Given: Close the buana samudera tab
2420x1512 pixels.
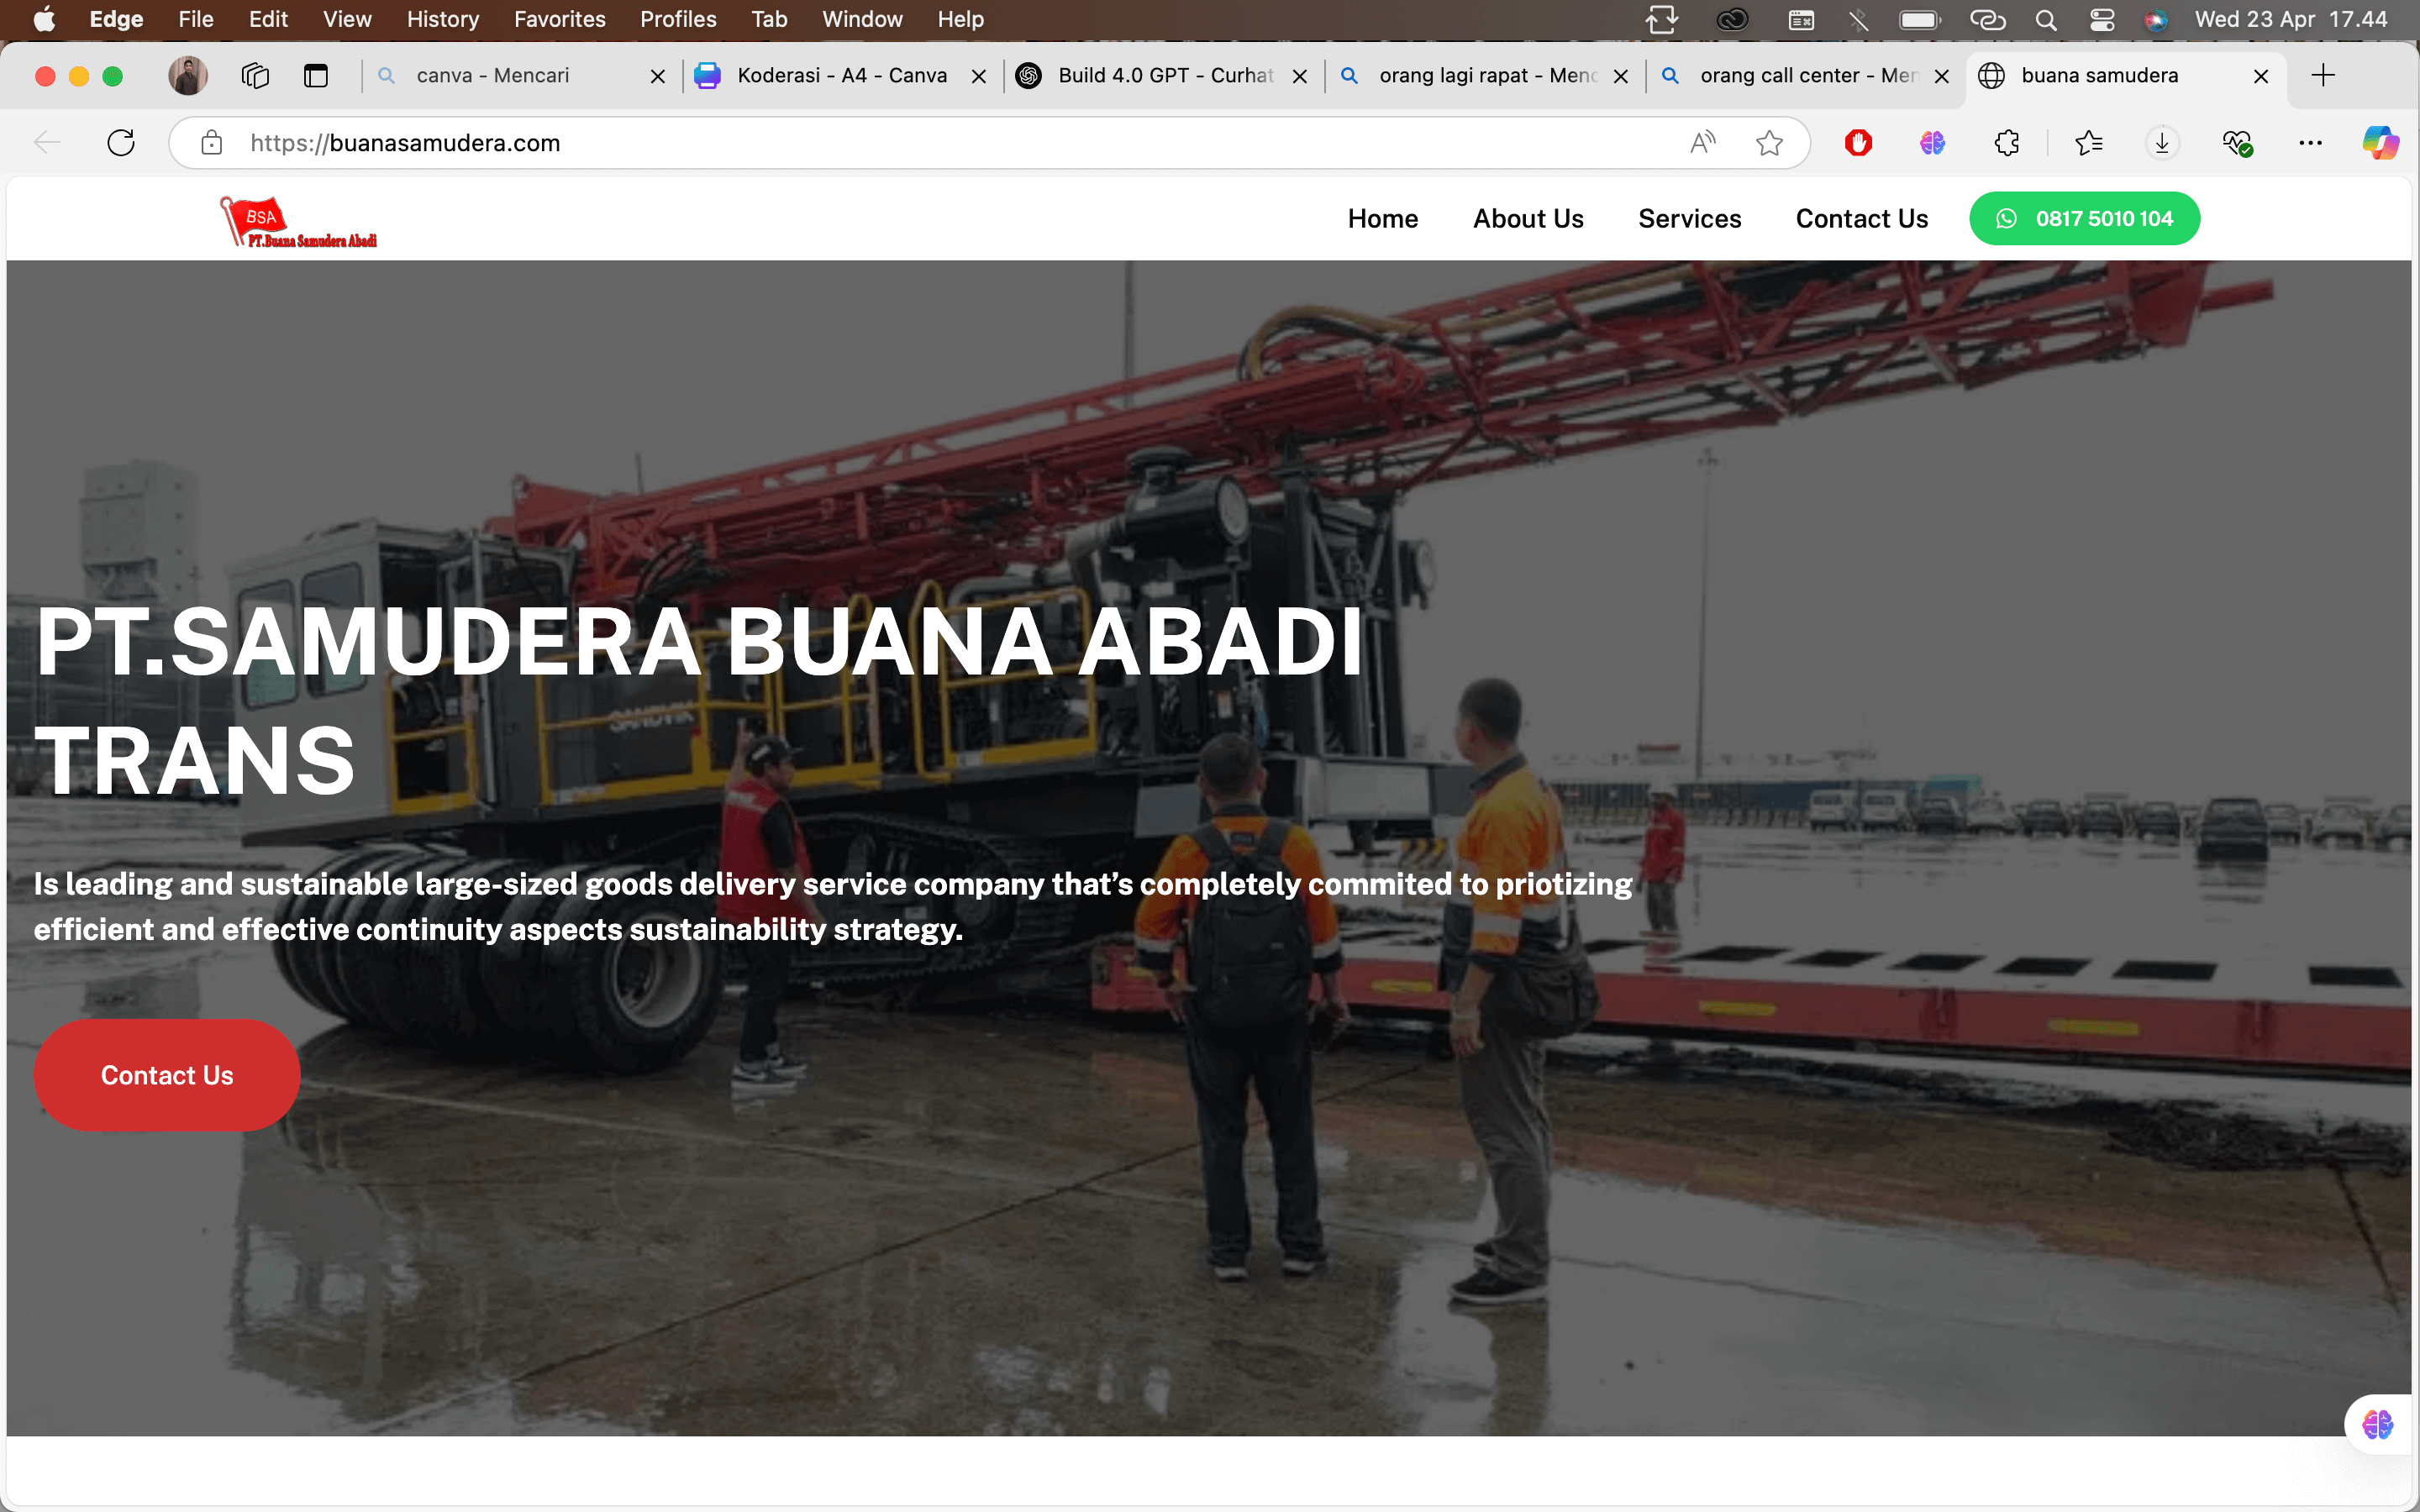Looking at the screenshot, I should point(2261,76).
